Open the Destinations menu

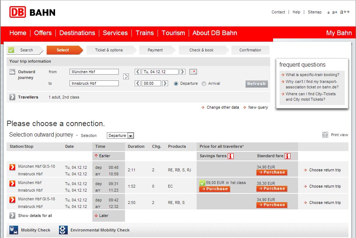77,33
